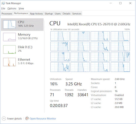136x124 pixels.
Task: Click the handles count 33641
Action: tap(83, 95)
